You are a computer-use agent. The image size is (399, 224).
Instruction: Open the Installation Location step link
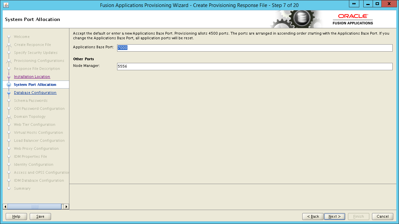tap(32, 77)
